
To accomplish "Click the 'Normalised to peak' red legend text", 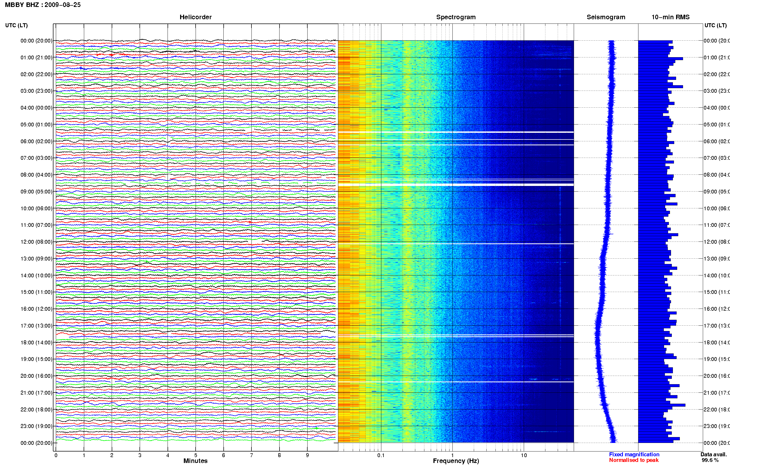I will [634, 460].
